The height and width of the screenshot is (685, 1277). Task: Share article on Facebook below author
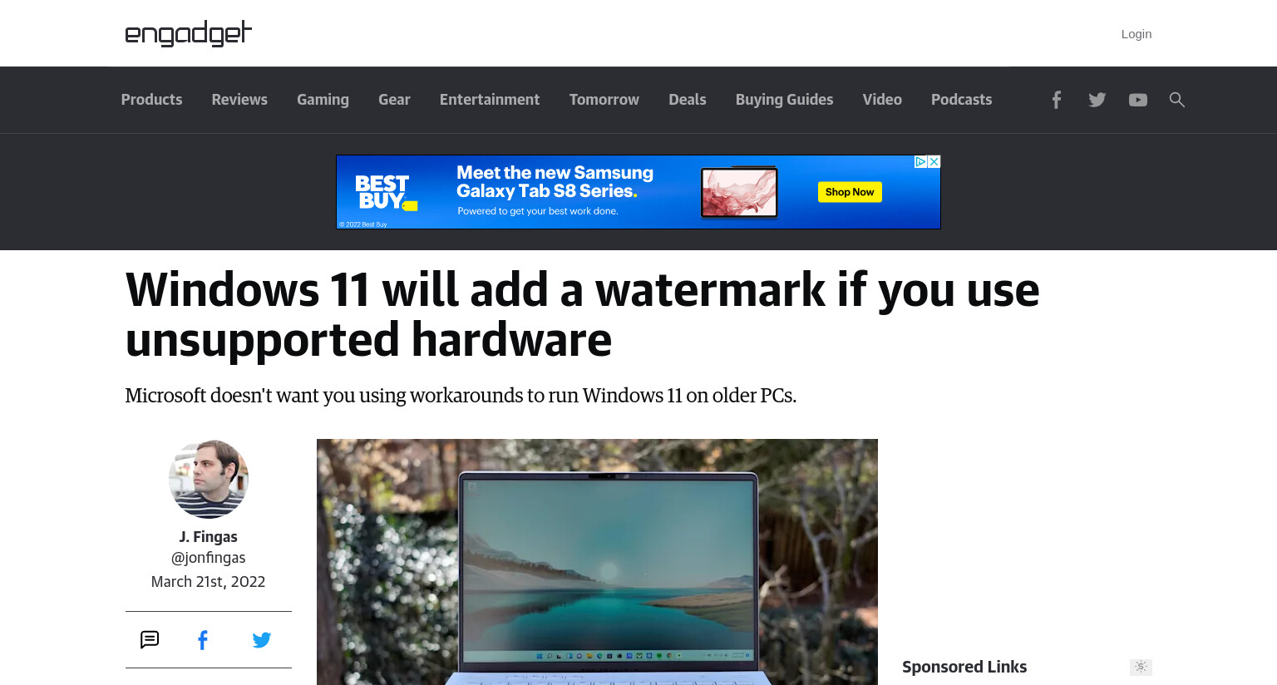(203, 639)
